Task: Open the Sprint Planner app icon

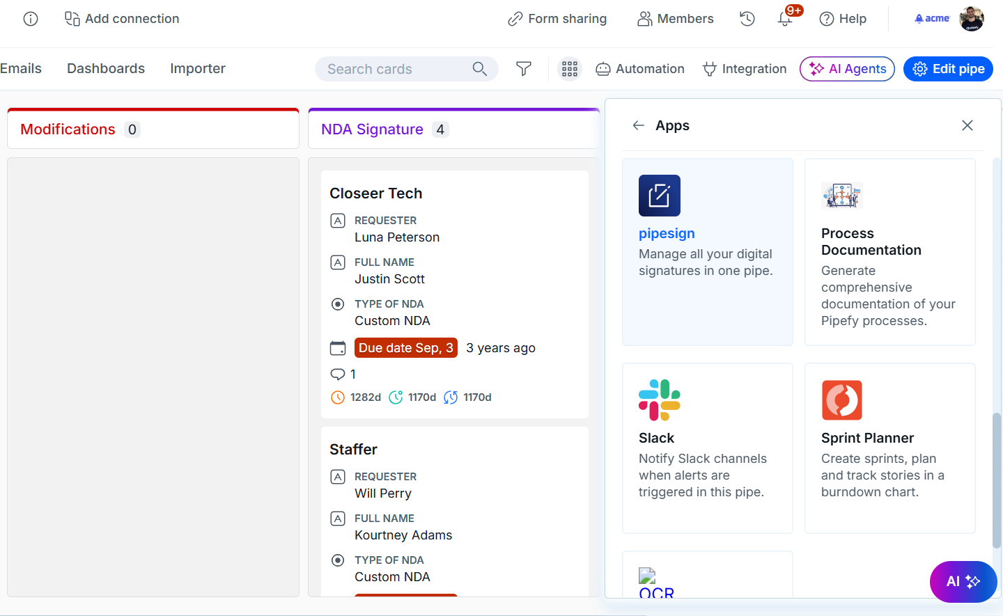Action: [841, 400]
